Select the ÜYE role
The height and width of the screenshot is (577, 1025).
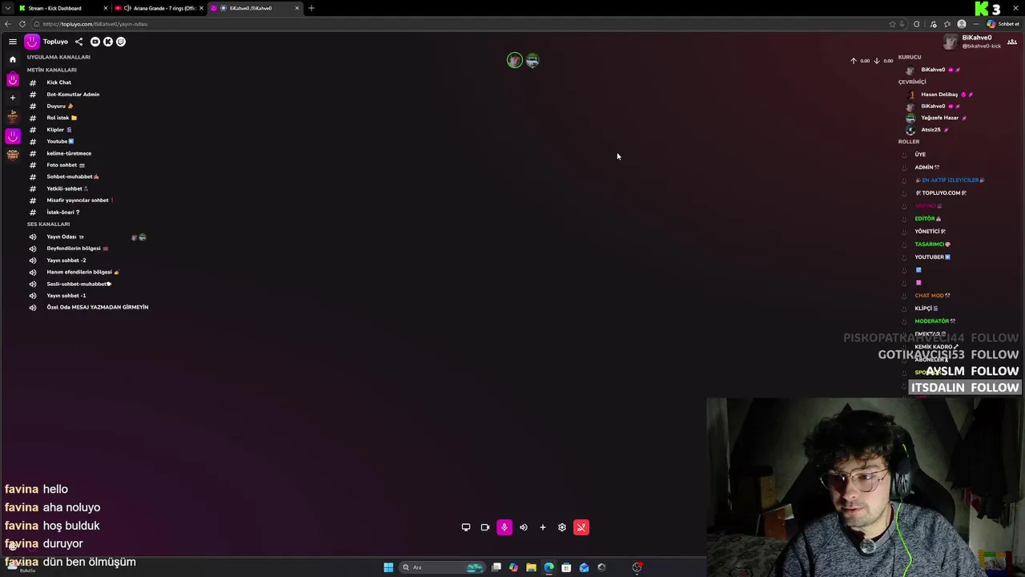[920, 155]
